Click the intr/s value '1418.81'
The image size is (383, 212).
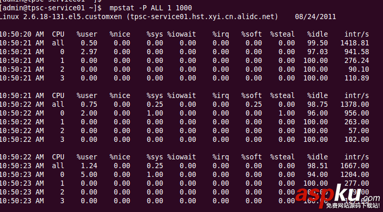[x=355, y=43]
